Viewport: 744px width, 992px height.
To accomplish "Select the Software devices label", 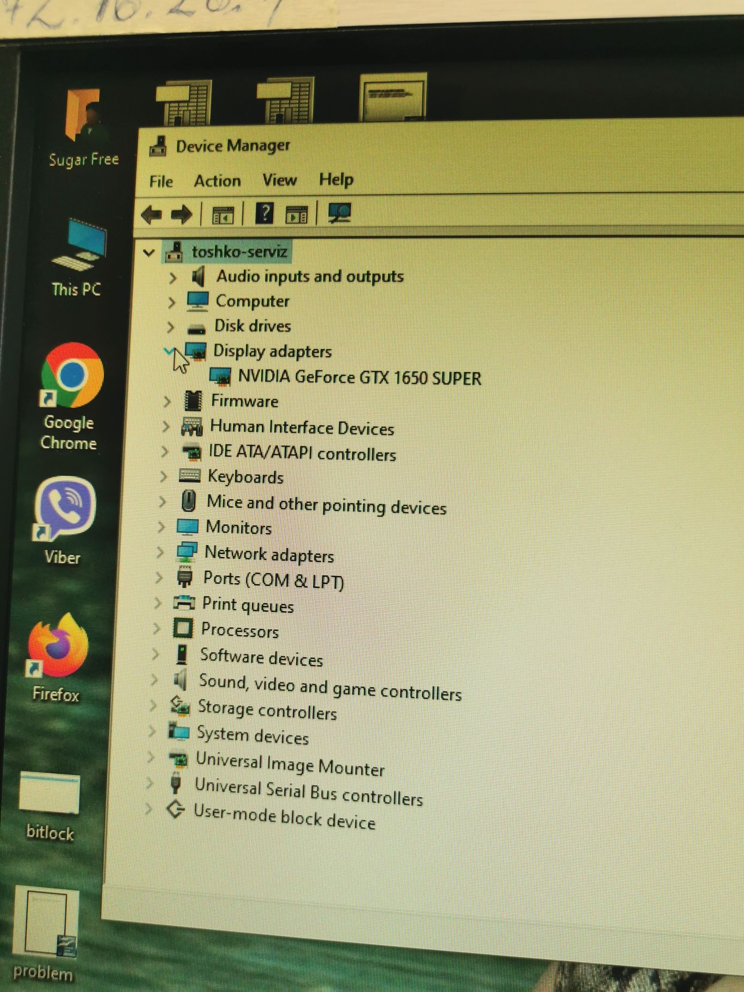I will pos(262,657).
